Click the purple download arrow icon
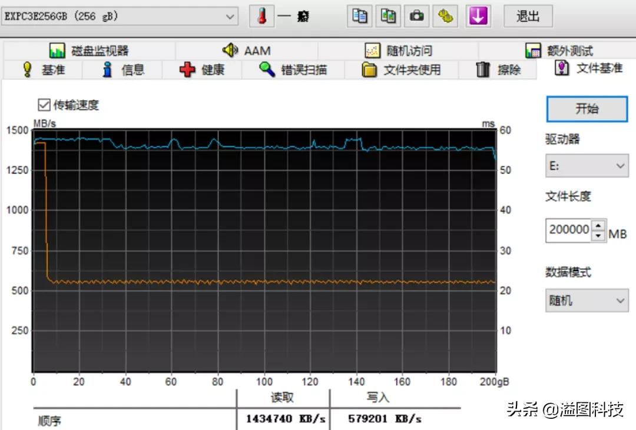Image resolution: width=636 pixels, height=430 pixels. coord(478,16)
